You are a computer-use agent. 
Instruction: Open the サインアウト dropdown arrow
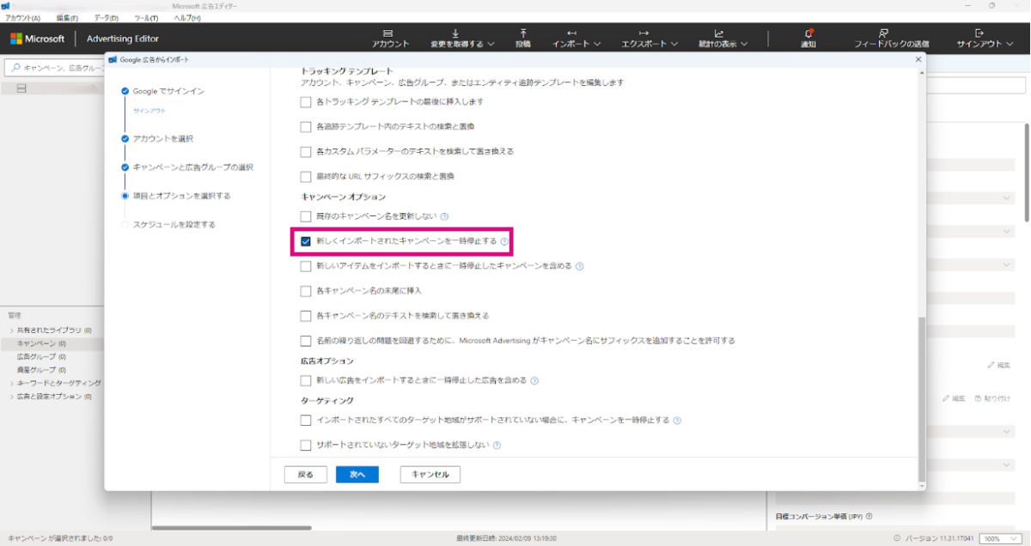[x=1010, y=44]
